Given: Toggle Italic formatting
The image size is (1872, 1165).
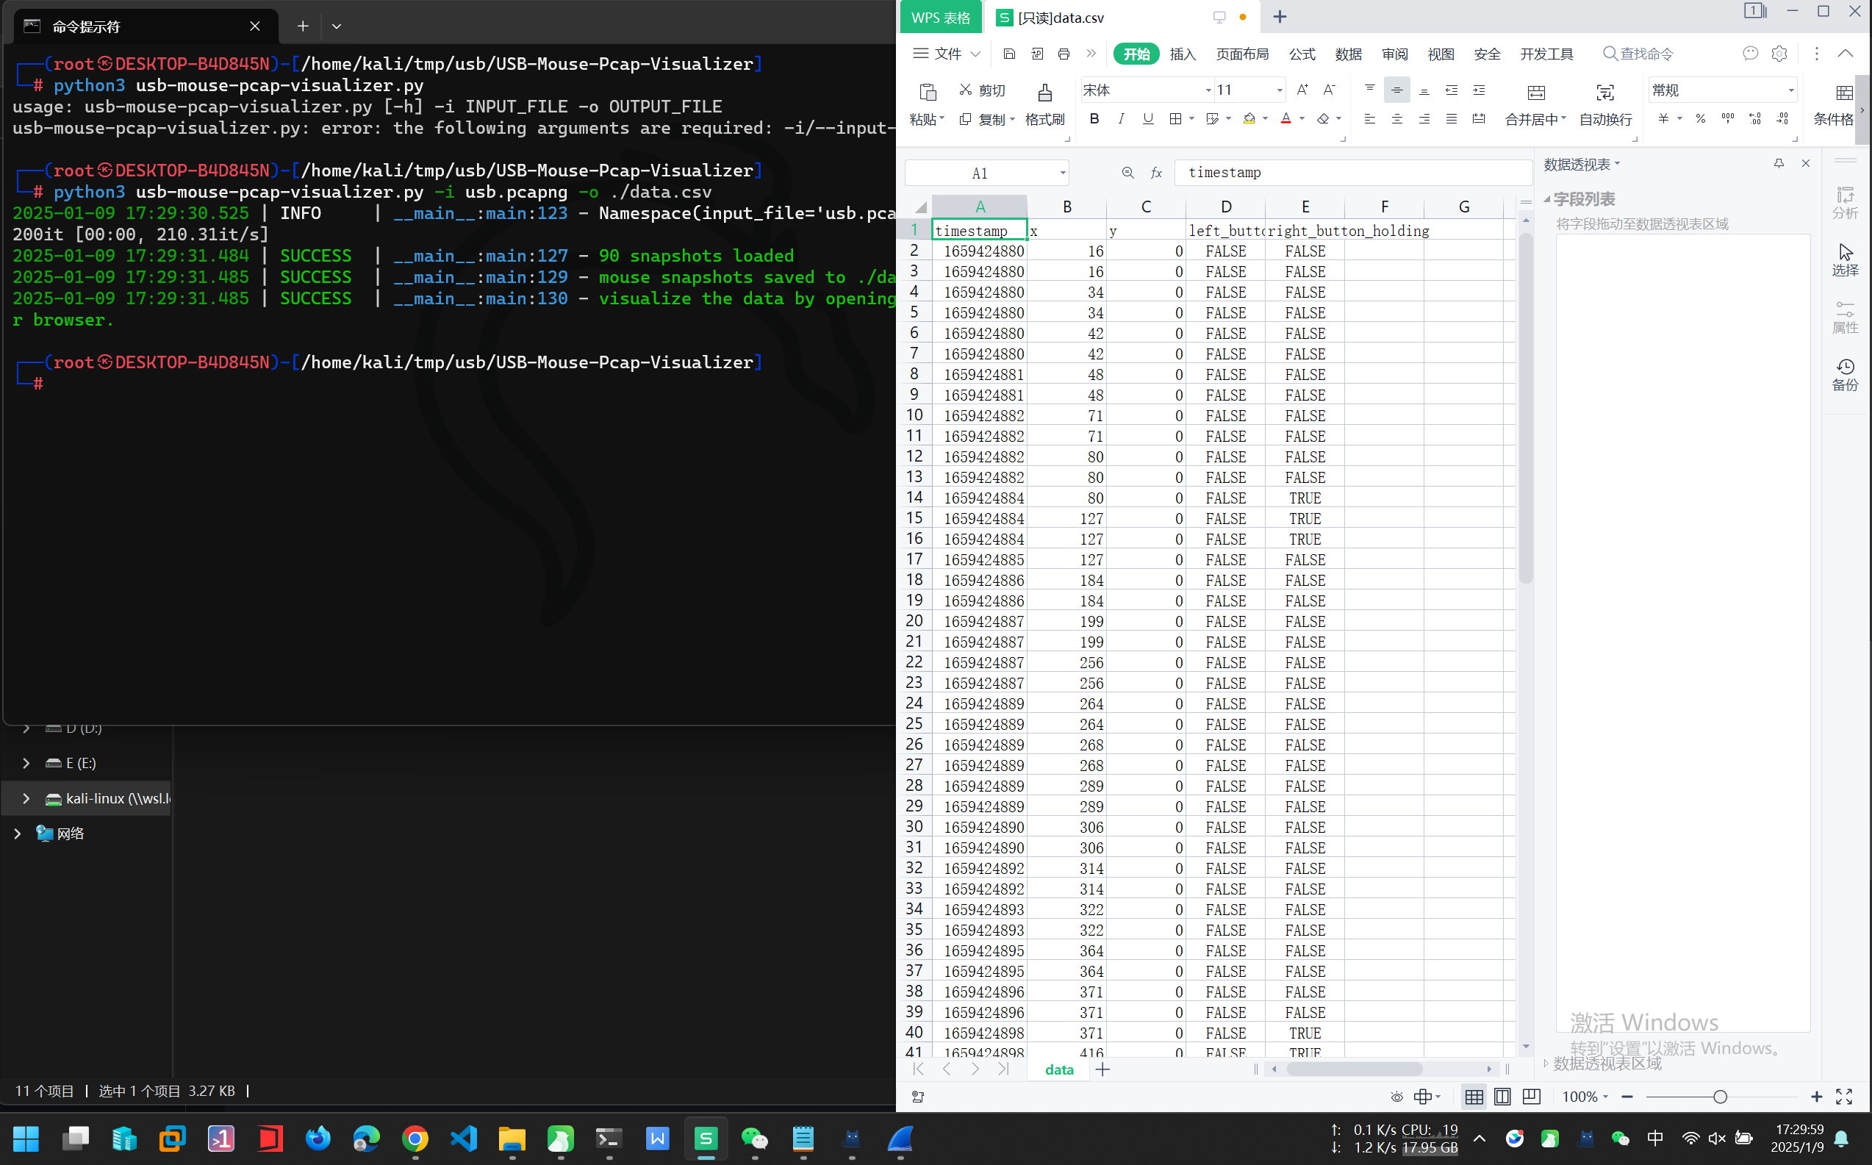Looking at the screenshot, I should 1121,118.
